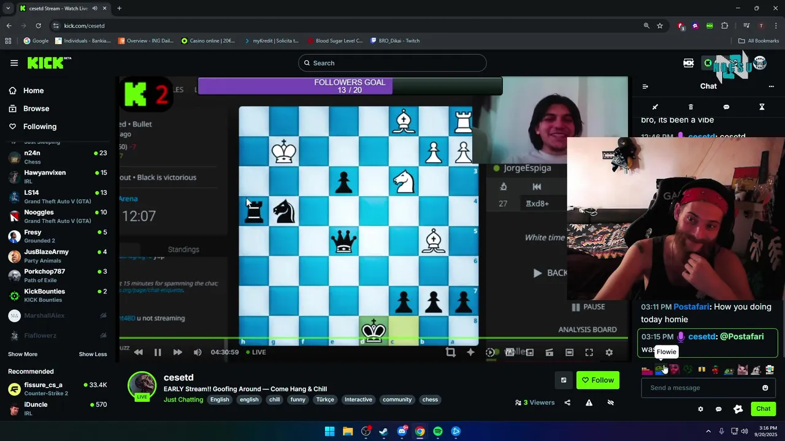Screen dimensions: 785x441
Task: Open the user avatar menu in header
Action: click(760, 62)
